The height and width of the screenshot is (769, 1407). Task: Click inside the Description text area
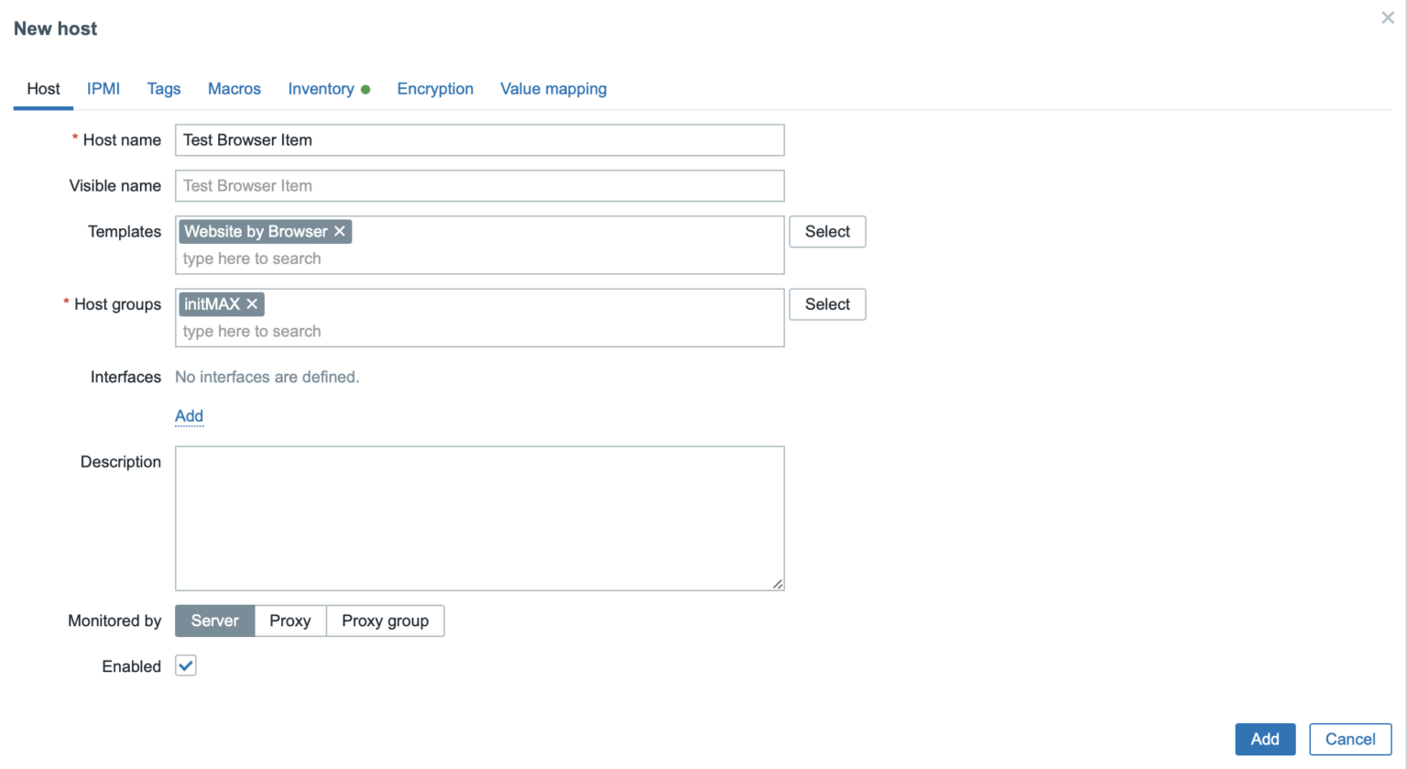tap(479, 518)
